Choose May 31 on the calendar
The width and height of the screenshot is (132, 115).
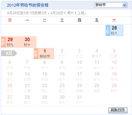coord(79,100)
